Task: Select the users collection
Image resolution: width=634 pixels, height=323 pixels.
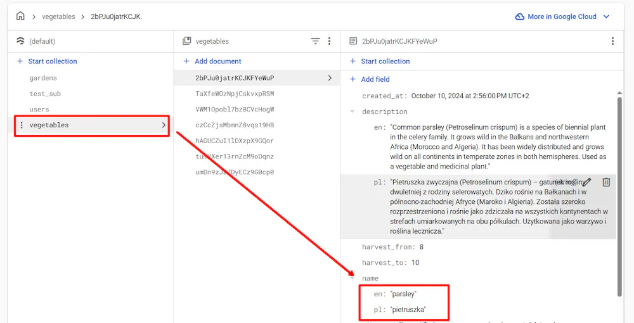Action: tap(39, 110)
